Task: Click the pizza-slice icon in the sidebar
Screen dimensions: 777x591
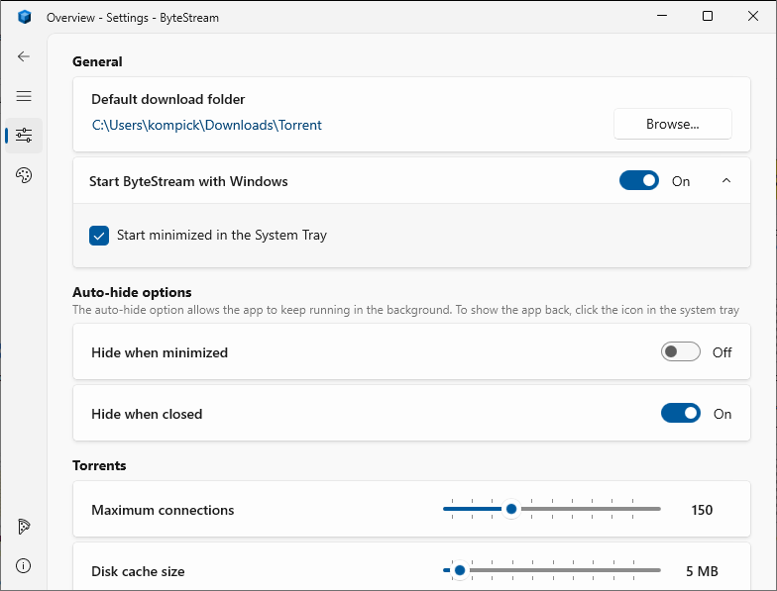Action: click(x=24, y=527)
